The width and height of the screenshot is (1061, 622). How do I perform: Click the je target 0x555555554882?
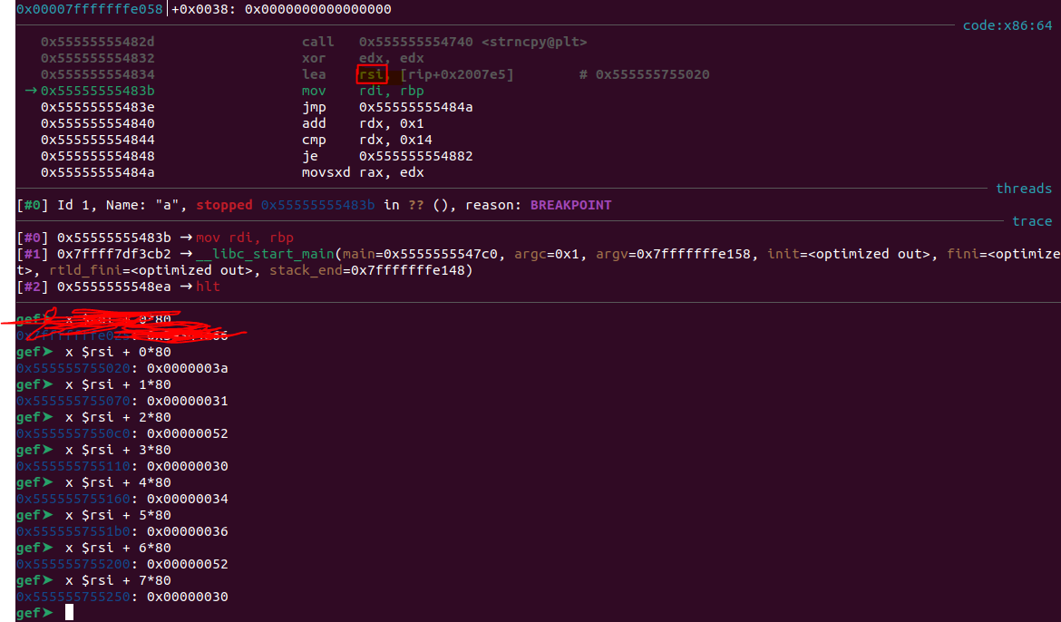point(415,156)
